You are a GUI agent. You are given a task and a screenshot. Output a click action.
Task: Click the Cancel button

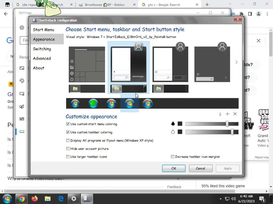[200, 168]
